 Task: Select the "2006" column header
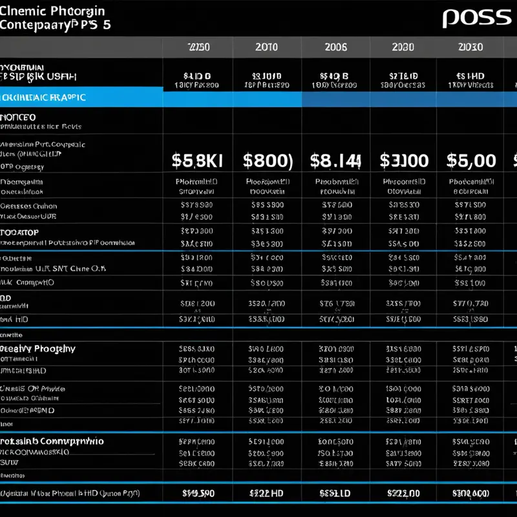point(335,47)
